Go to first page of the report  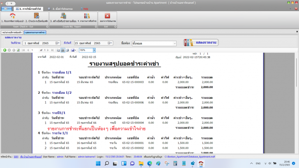(24, 50)
